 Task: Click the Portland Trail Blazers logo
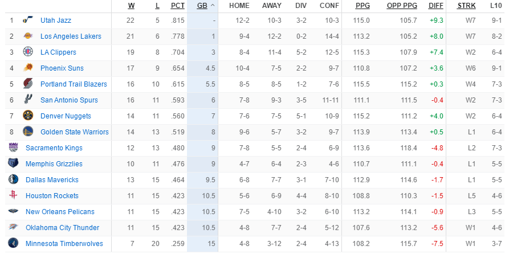click(27, 84)
